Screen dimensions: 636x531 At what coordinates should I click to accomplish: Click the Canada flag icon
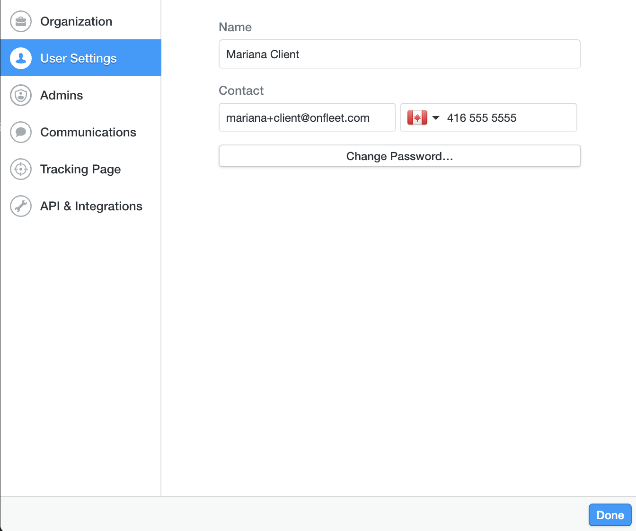pyautogui.click(x=417, y=117)
